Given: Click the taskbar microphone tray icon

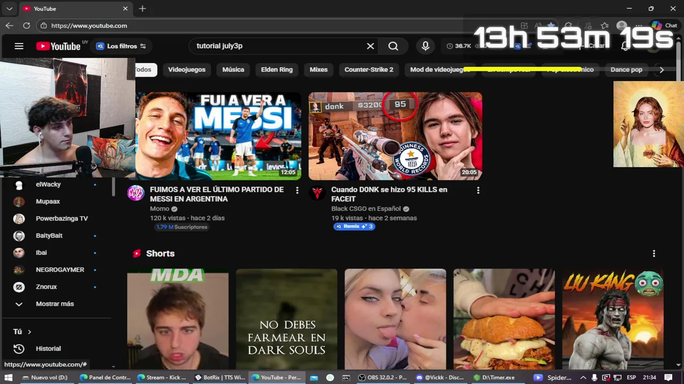Looking at the screenshot, I should 595,378.
